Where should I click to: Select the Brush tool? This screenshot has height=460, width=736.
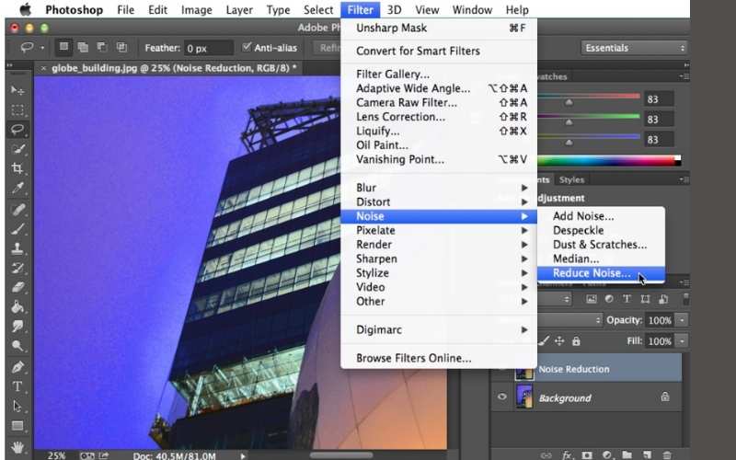[x=17, y=229]
